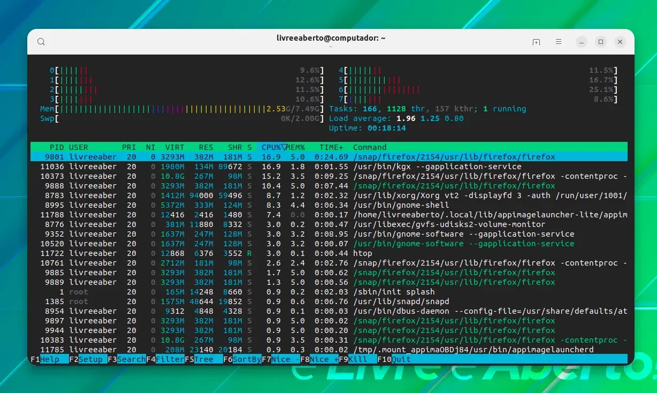Click the Swp usage meter
Viewport: 657px width, 393px height.
tap(182, 118)
